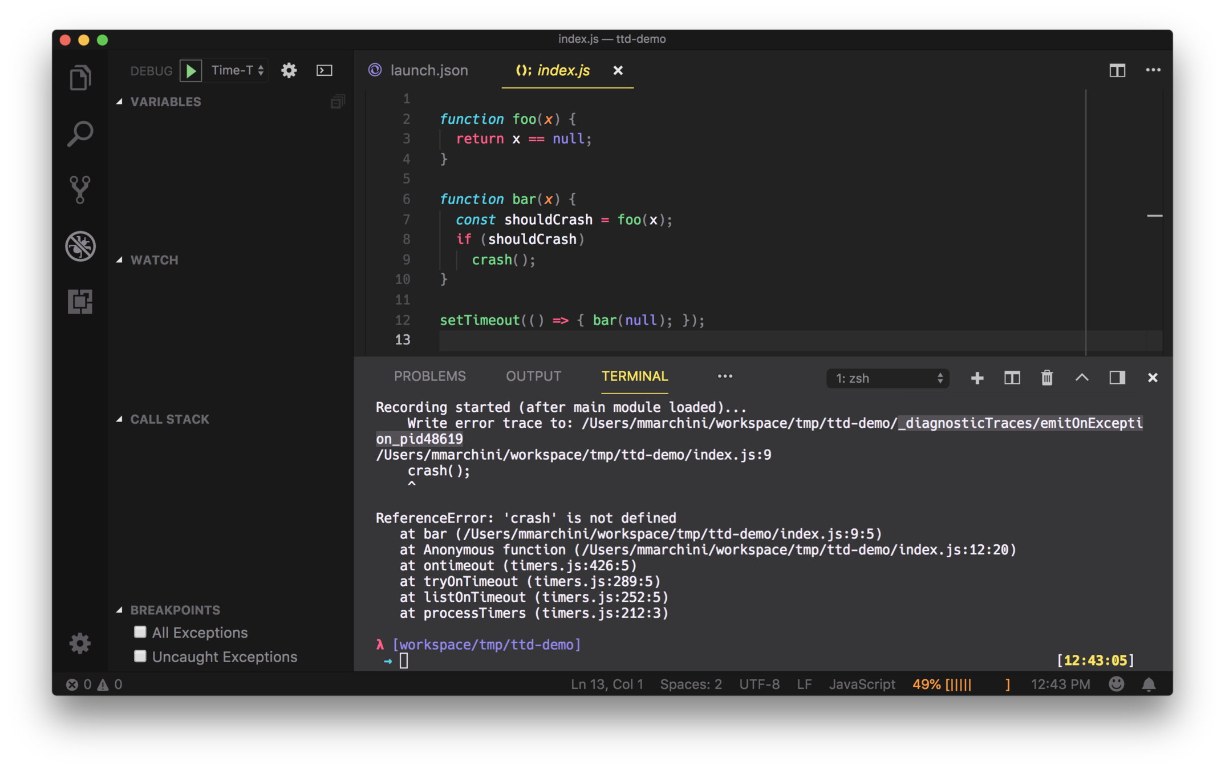The height and width of the screenshot is (770, 1225).
Task: Open debug configuration dropdown Time-T
Action: [237, 71]
